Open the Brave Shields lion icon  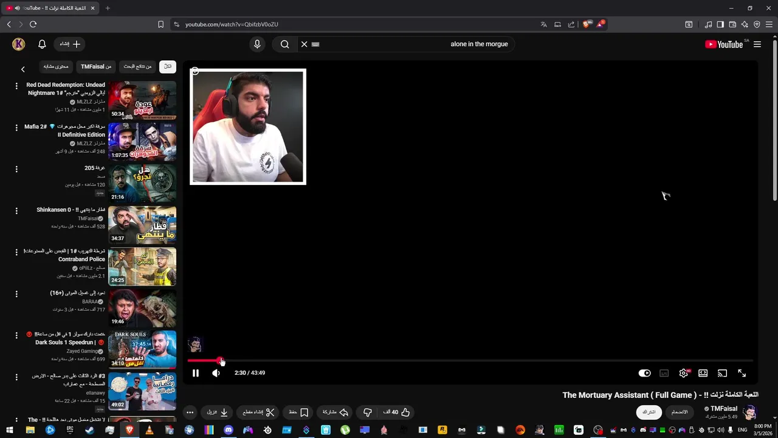[586, 24]
